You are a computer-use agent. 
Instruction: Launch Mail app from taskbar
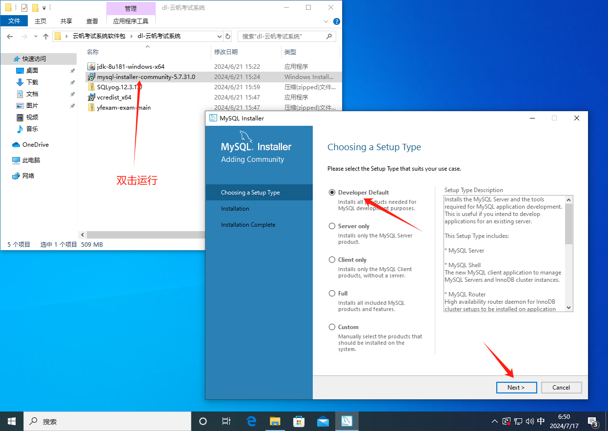pyautogui.click(x=323, y=421)
